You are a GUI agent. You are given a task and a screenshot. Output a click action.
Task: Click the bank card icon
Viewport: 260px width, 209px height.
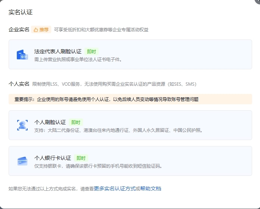[22, 161]
